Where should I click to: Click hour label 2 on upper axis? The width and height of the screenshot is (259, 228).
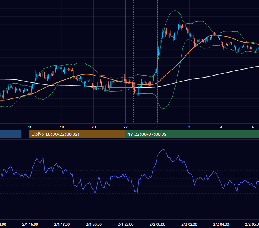point(189,127)
